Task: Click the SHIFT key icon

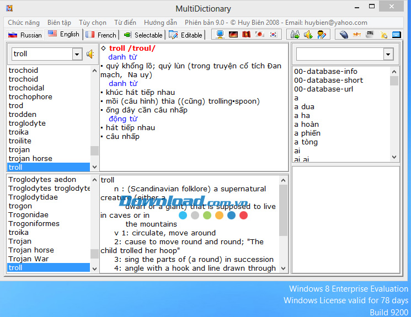Action: click(357, 35)
